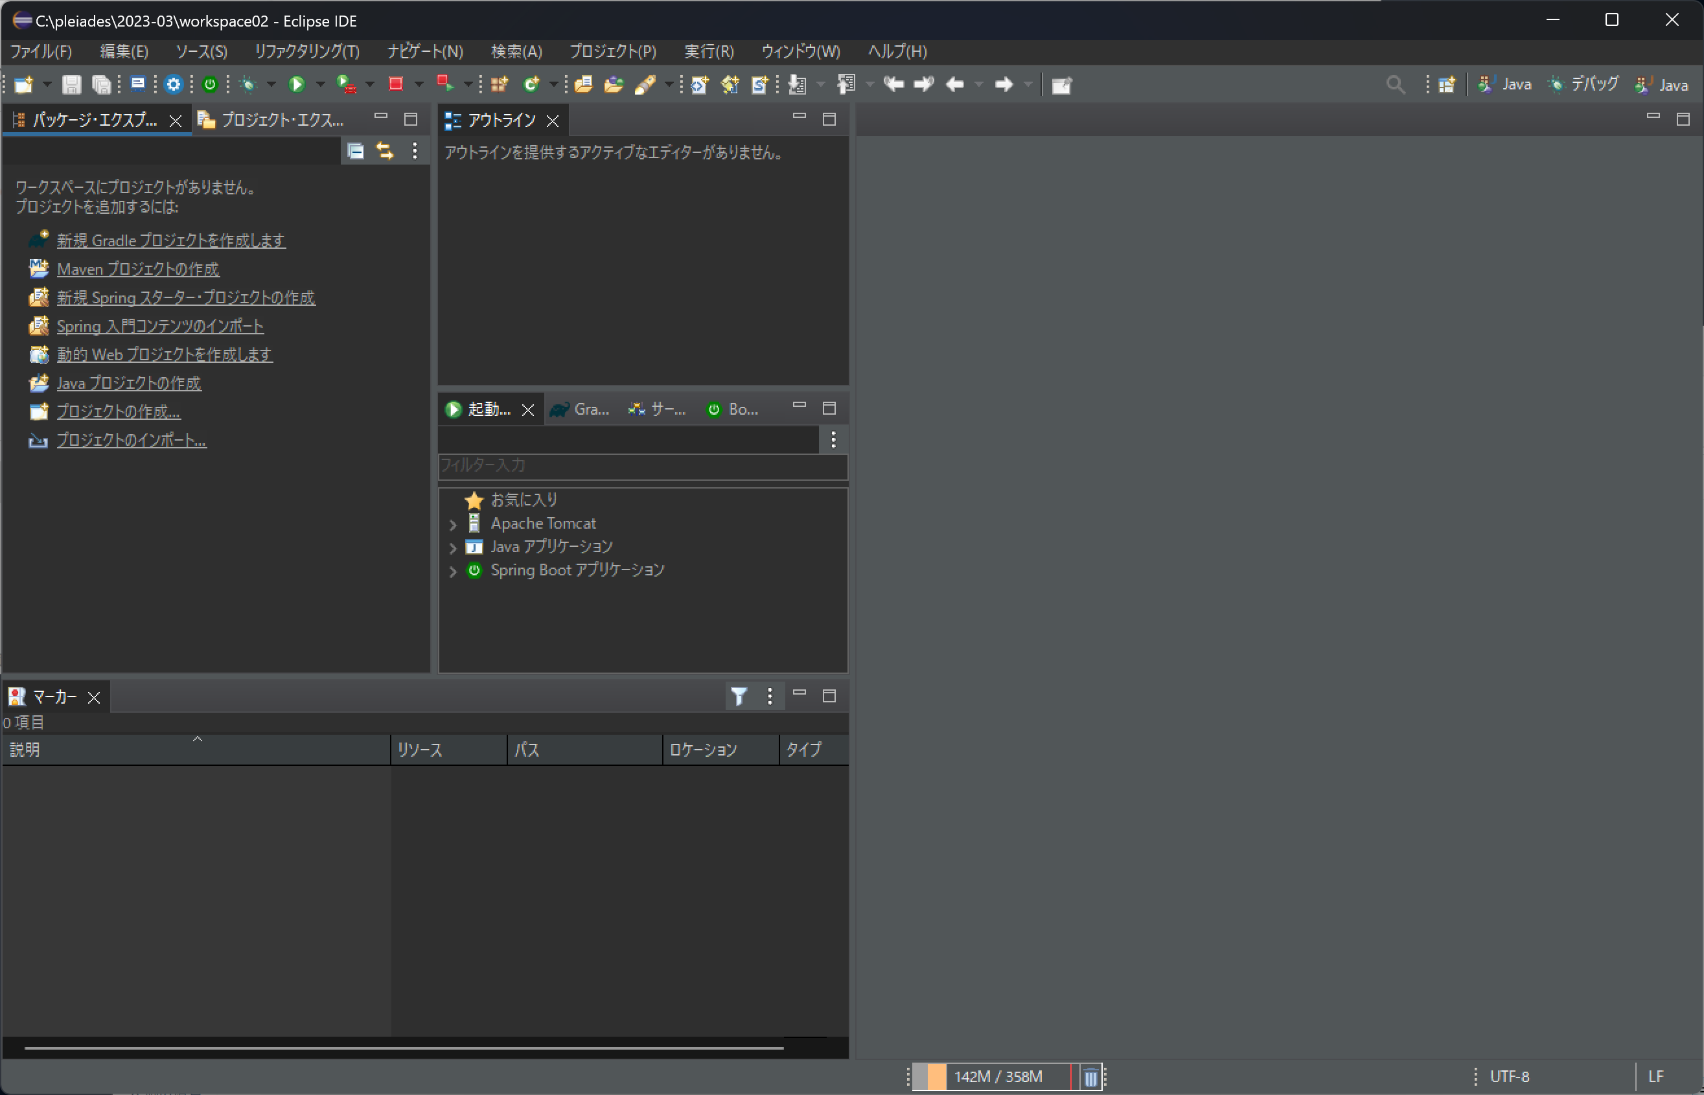Click プロジェクトのインポート... link
The width and height of the screenshot is (1704, 1095).
(132, 440)
